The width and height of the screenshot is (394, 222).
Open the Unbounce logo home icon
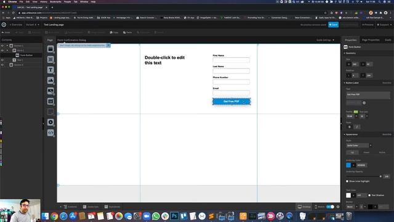point(4,25)
